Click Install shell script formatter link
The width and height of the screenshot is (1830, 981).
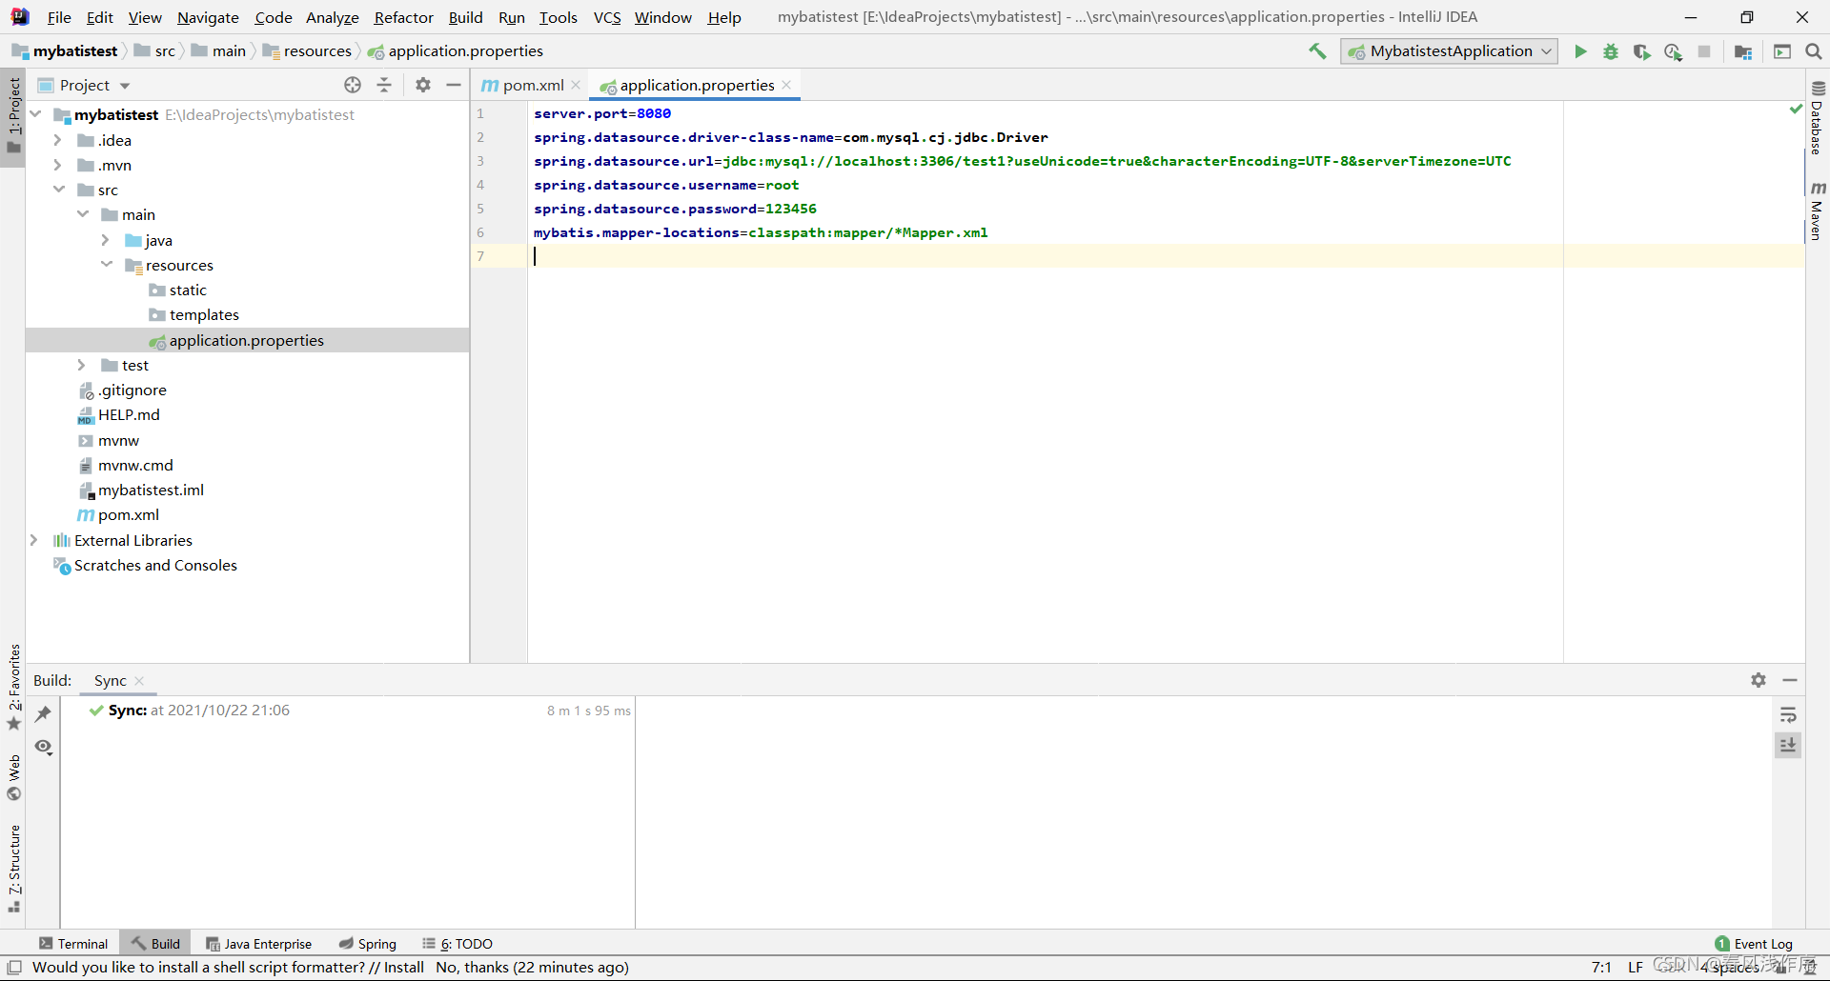404,968
